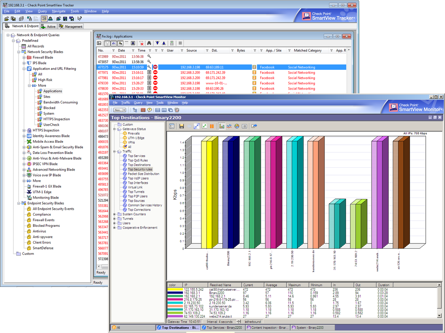This screenshot has width=445, height=333.
Task: Click the Interval seconds stepper in status bar
Action: point(238,322)
